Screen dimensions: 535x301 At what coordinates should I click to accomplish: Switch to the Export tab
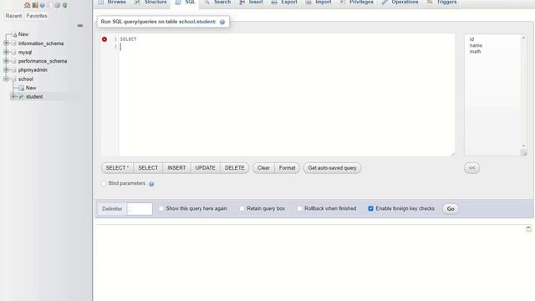click(284, 3)
